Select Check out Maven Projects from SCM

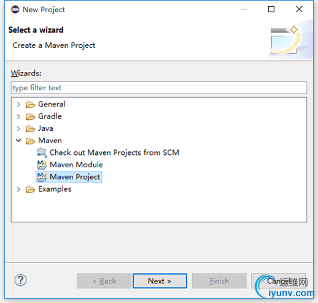coord(114,152)
